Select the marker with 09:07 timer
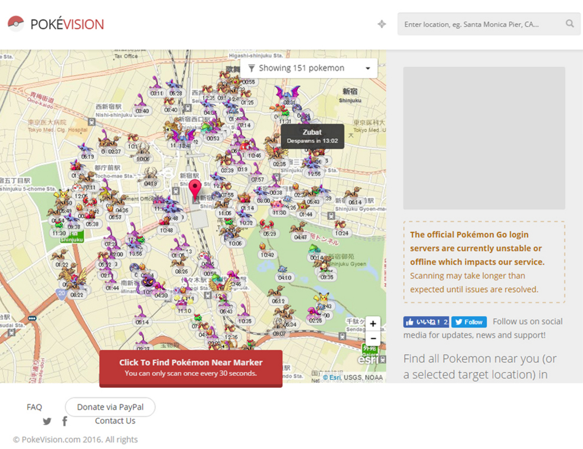The width and height of the screenshot is (583, 449). click(280, 327)
